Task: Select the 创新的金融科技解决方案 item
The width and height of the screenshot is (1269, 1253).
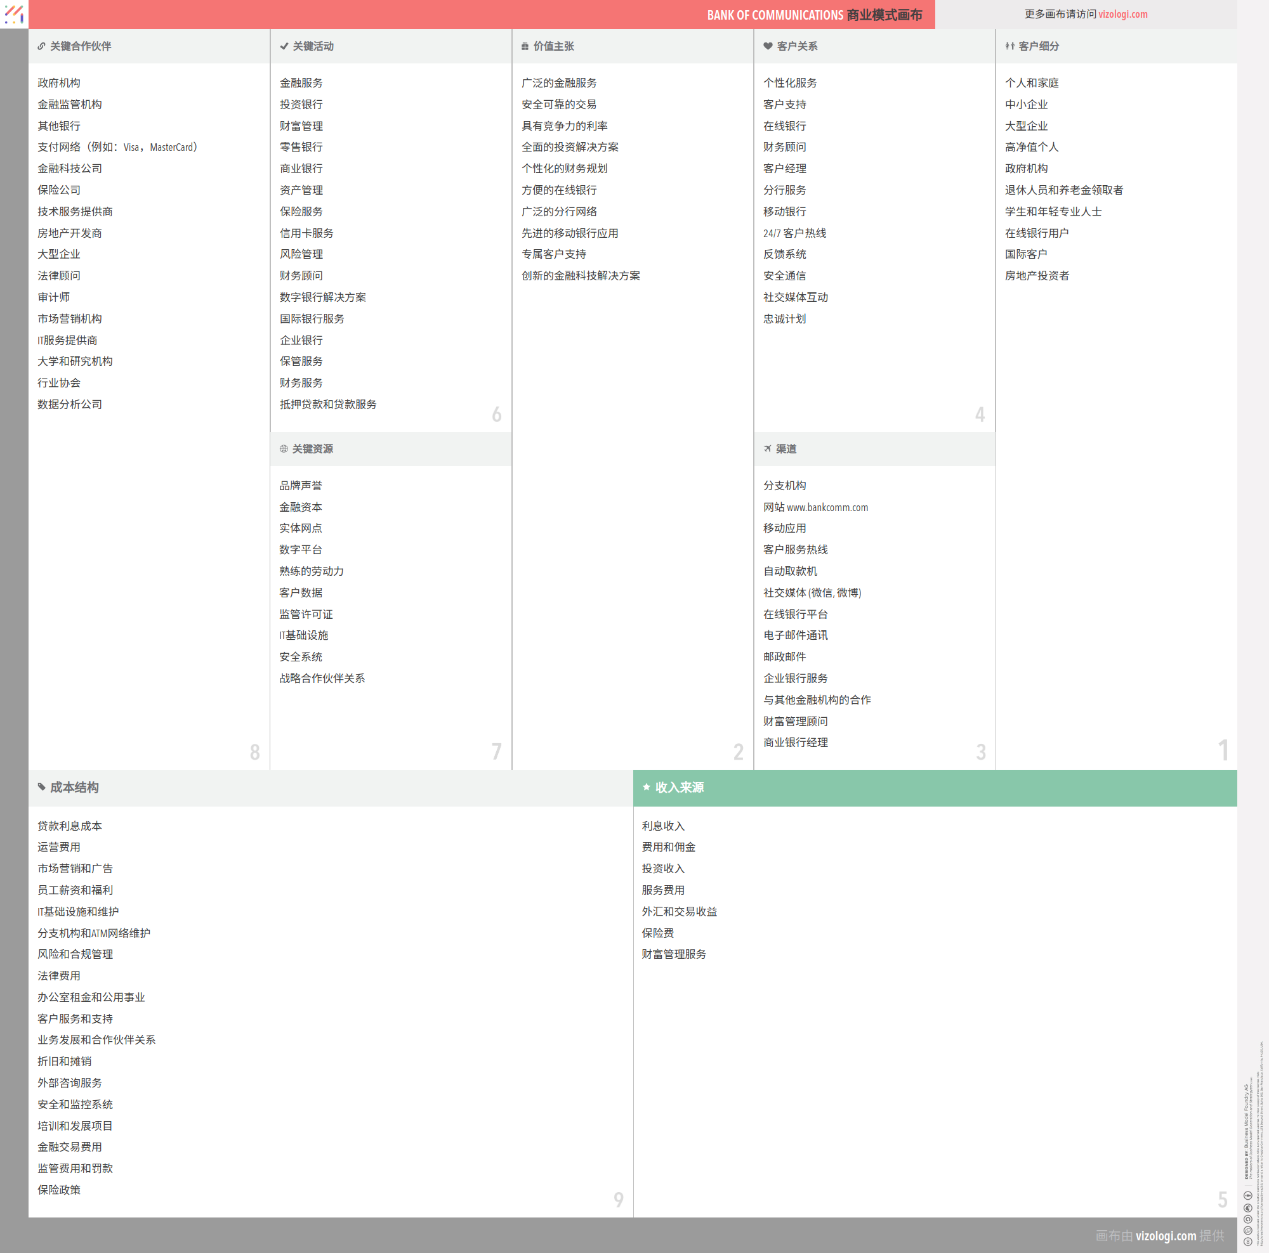Action: coord(580,276)
